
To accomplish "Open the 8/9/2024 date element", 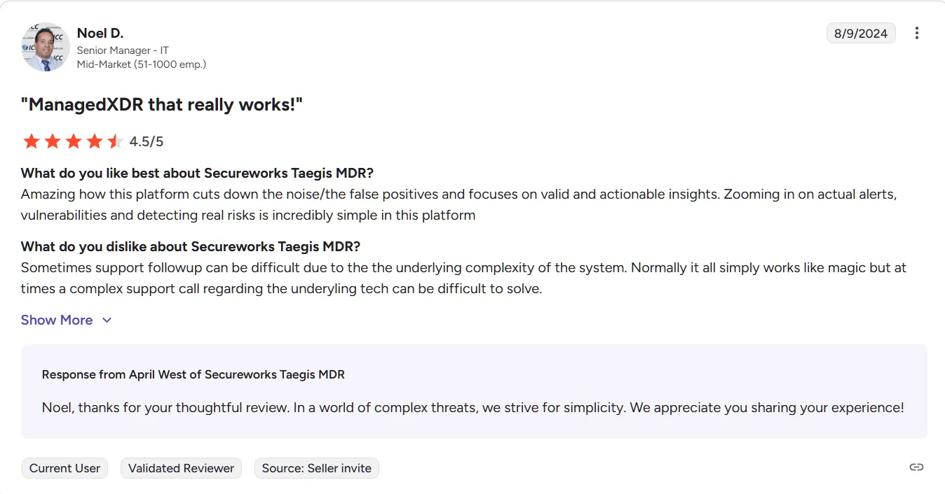I will [861, 32].
